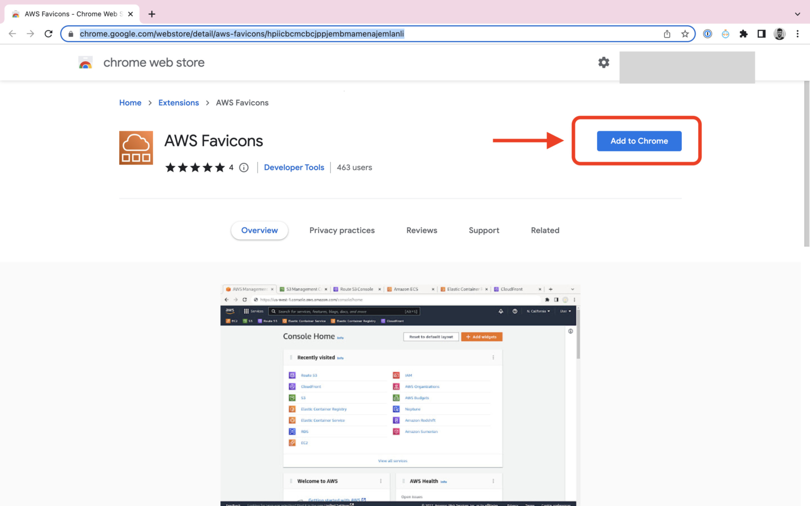Reload the current page

pos(49,33)
